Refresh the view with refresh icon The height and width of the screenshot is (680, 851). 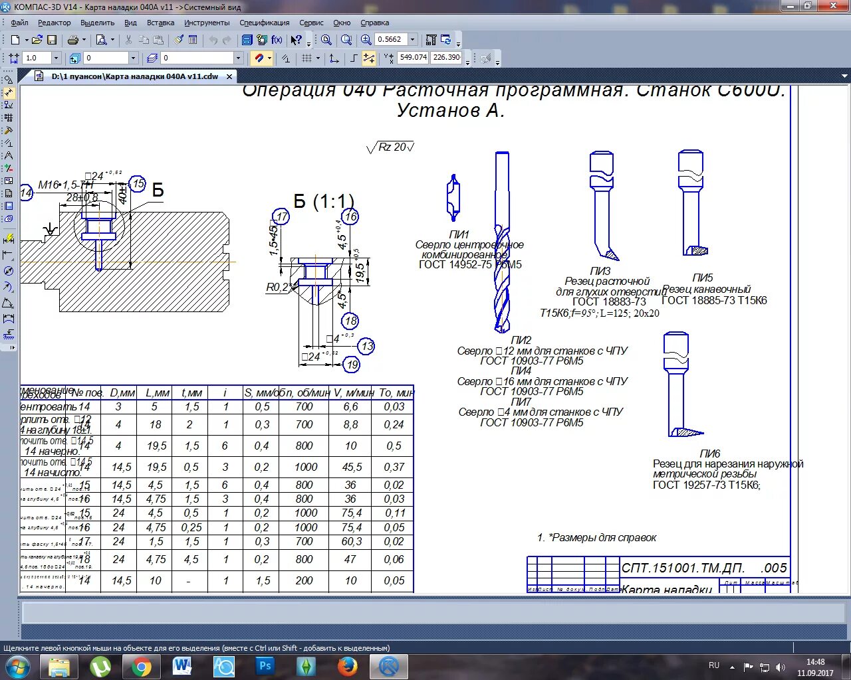pyautogui.click(x=446, y=40)
